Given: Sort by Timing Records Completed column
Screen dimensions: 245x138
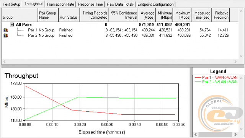Looking at the screenshot, I should [x=94, y=15].
